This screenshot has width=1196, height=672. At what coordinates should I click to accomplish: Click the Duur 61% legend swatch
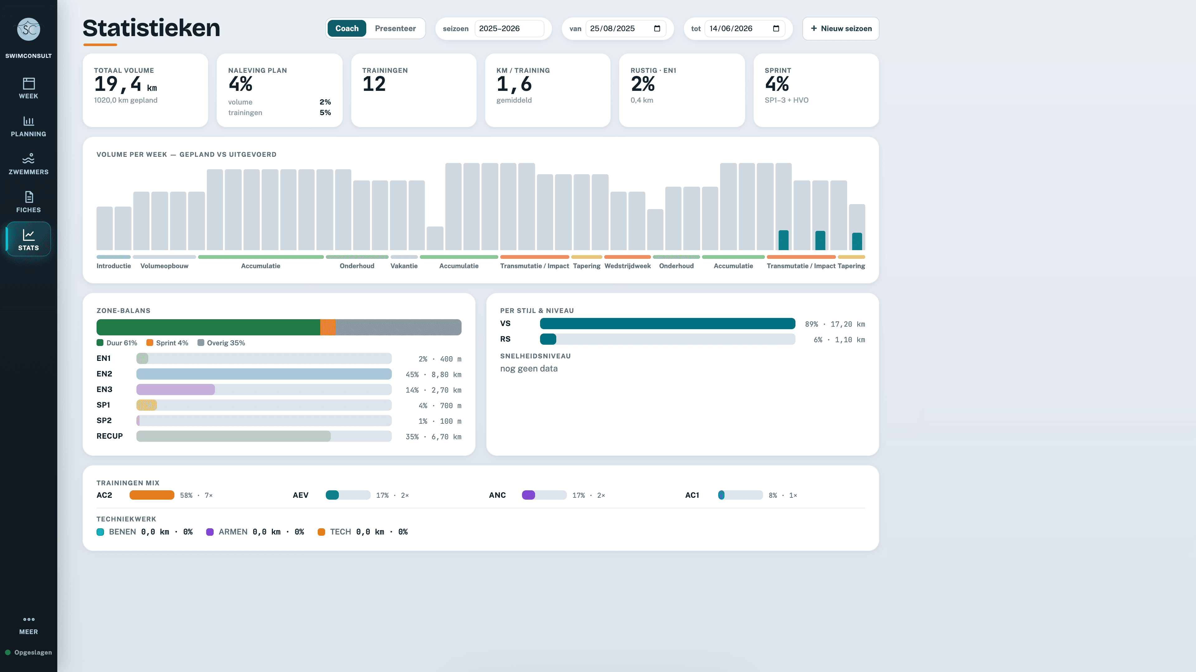(100, 343)
